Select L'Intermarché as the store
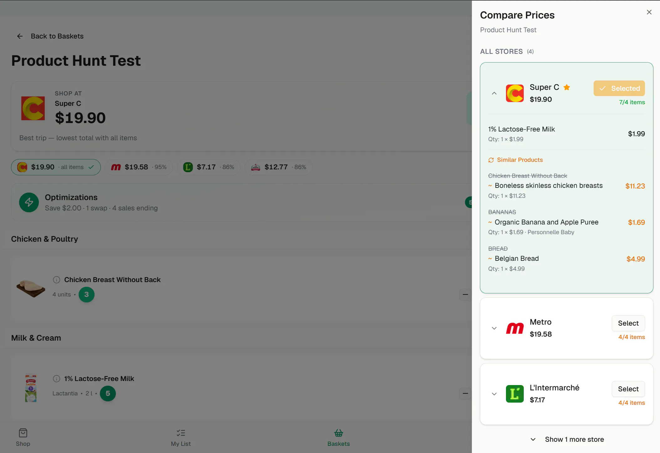660x453 pixels. point(628,389)
